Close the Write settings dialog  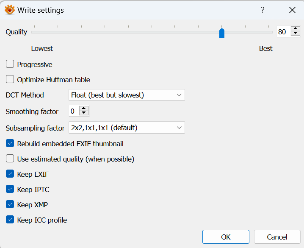coord(292,10)
